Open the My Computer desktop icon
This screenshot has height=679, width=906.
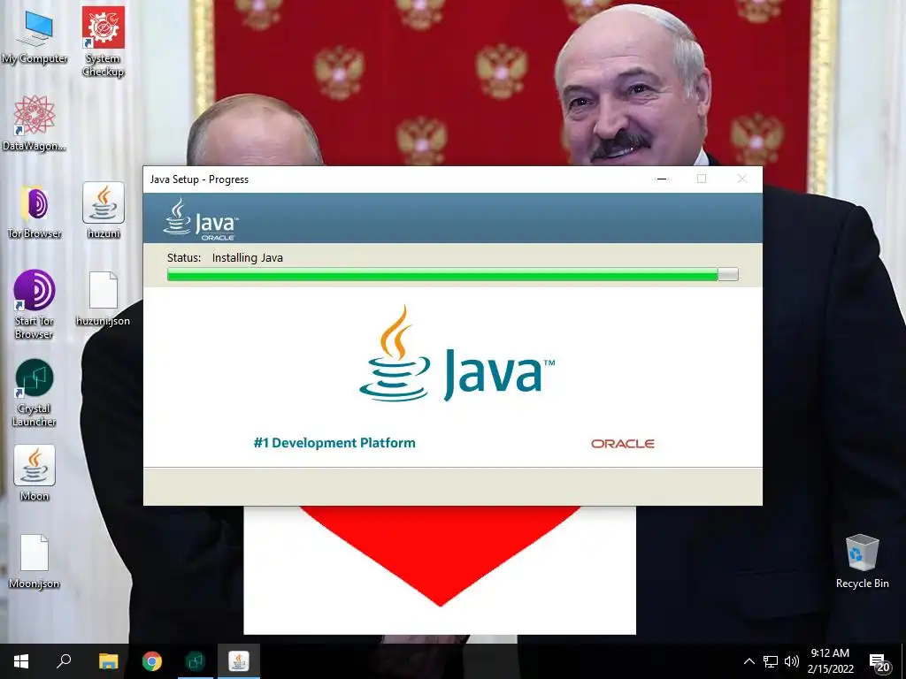coord(35,35)
